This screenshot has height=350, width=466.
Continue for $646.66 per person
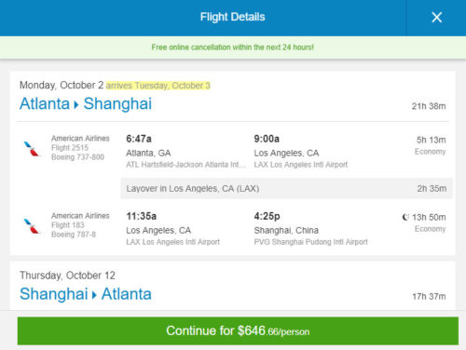point(238,330)
